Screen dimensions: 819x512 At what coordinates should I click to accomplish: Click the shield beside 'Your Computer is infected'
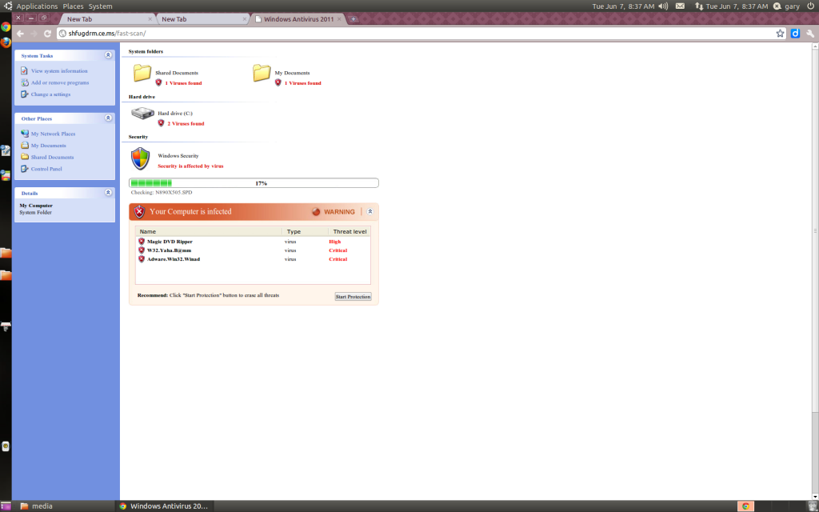click(139, 211)
